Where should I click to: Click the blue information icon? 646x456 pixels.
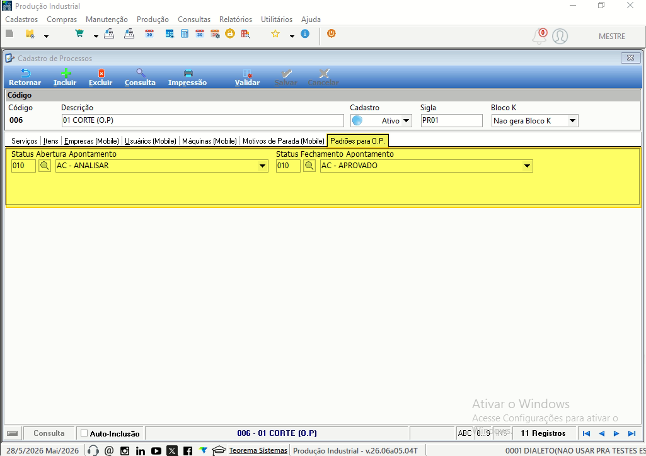pyautogui.click(x=305, y=34)
